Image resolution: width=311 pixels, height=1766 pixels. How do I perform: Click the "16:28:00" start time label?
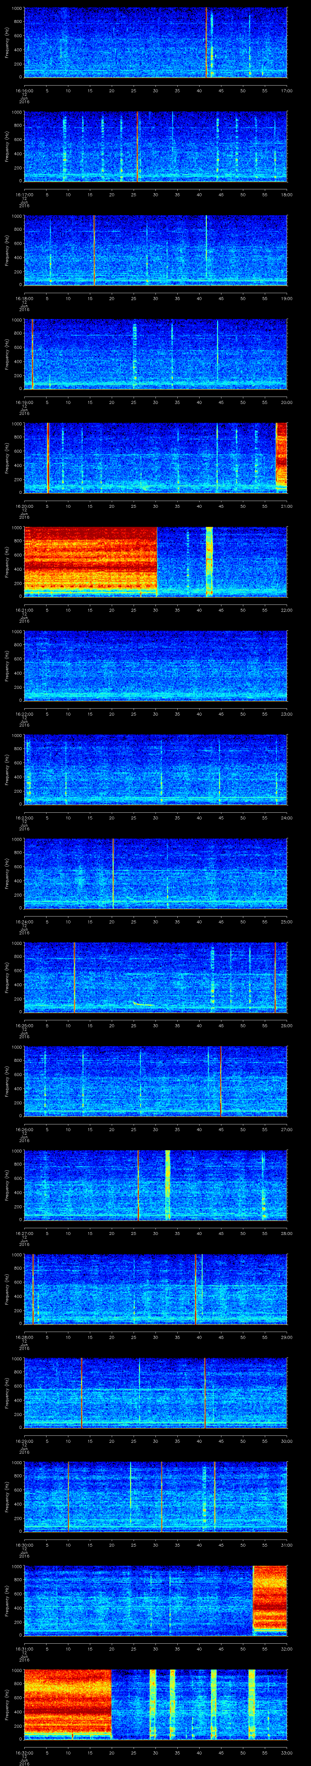click(24, 1337)
